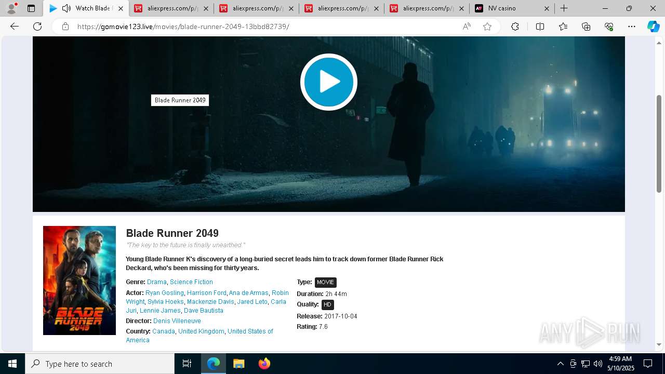
Task: Open the browser profile icon
Action: pyautogui.click(x=11, y=8)
